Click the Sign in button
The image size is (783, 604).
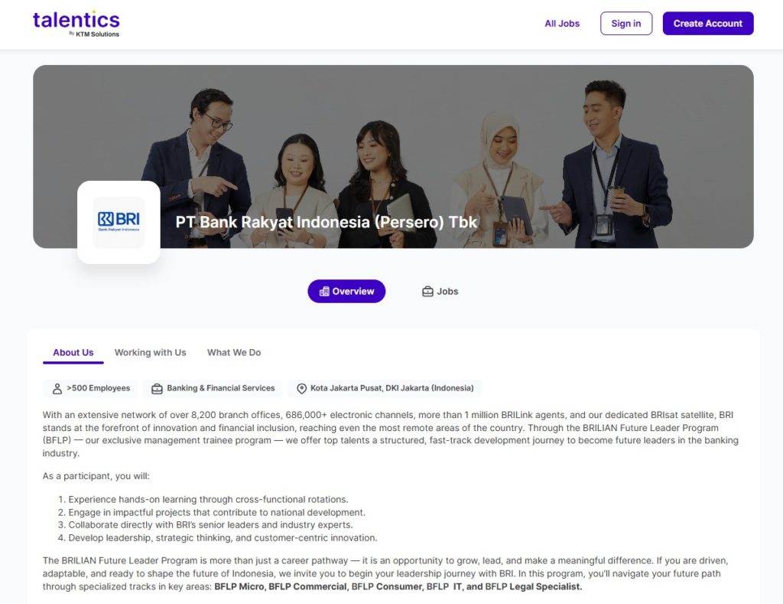click(x=625, y=24)
